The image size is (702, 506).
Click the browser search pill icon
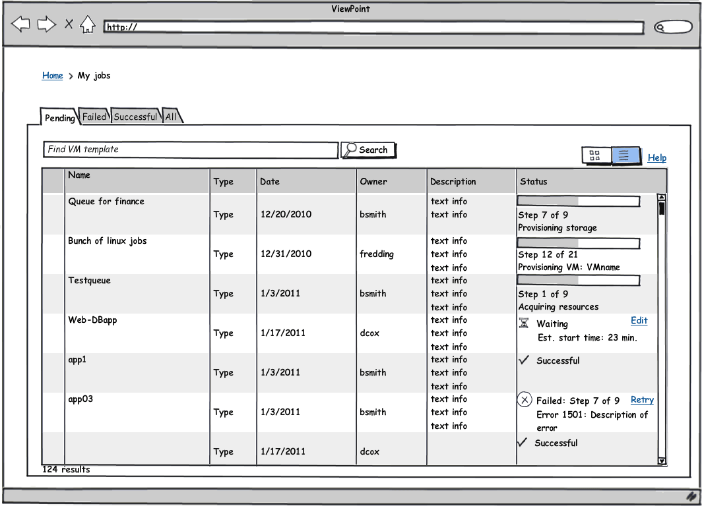tap(673, 27)
